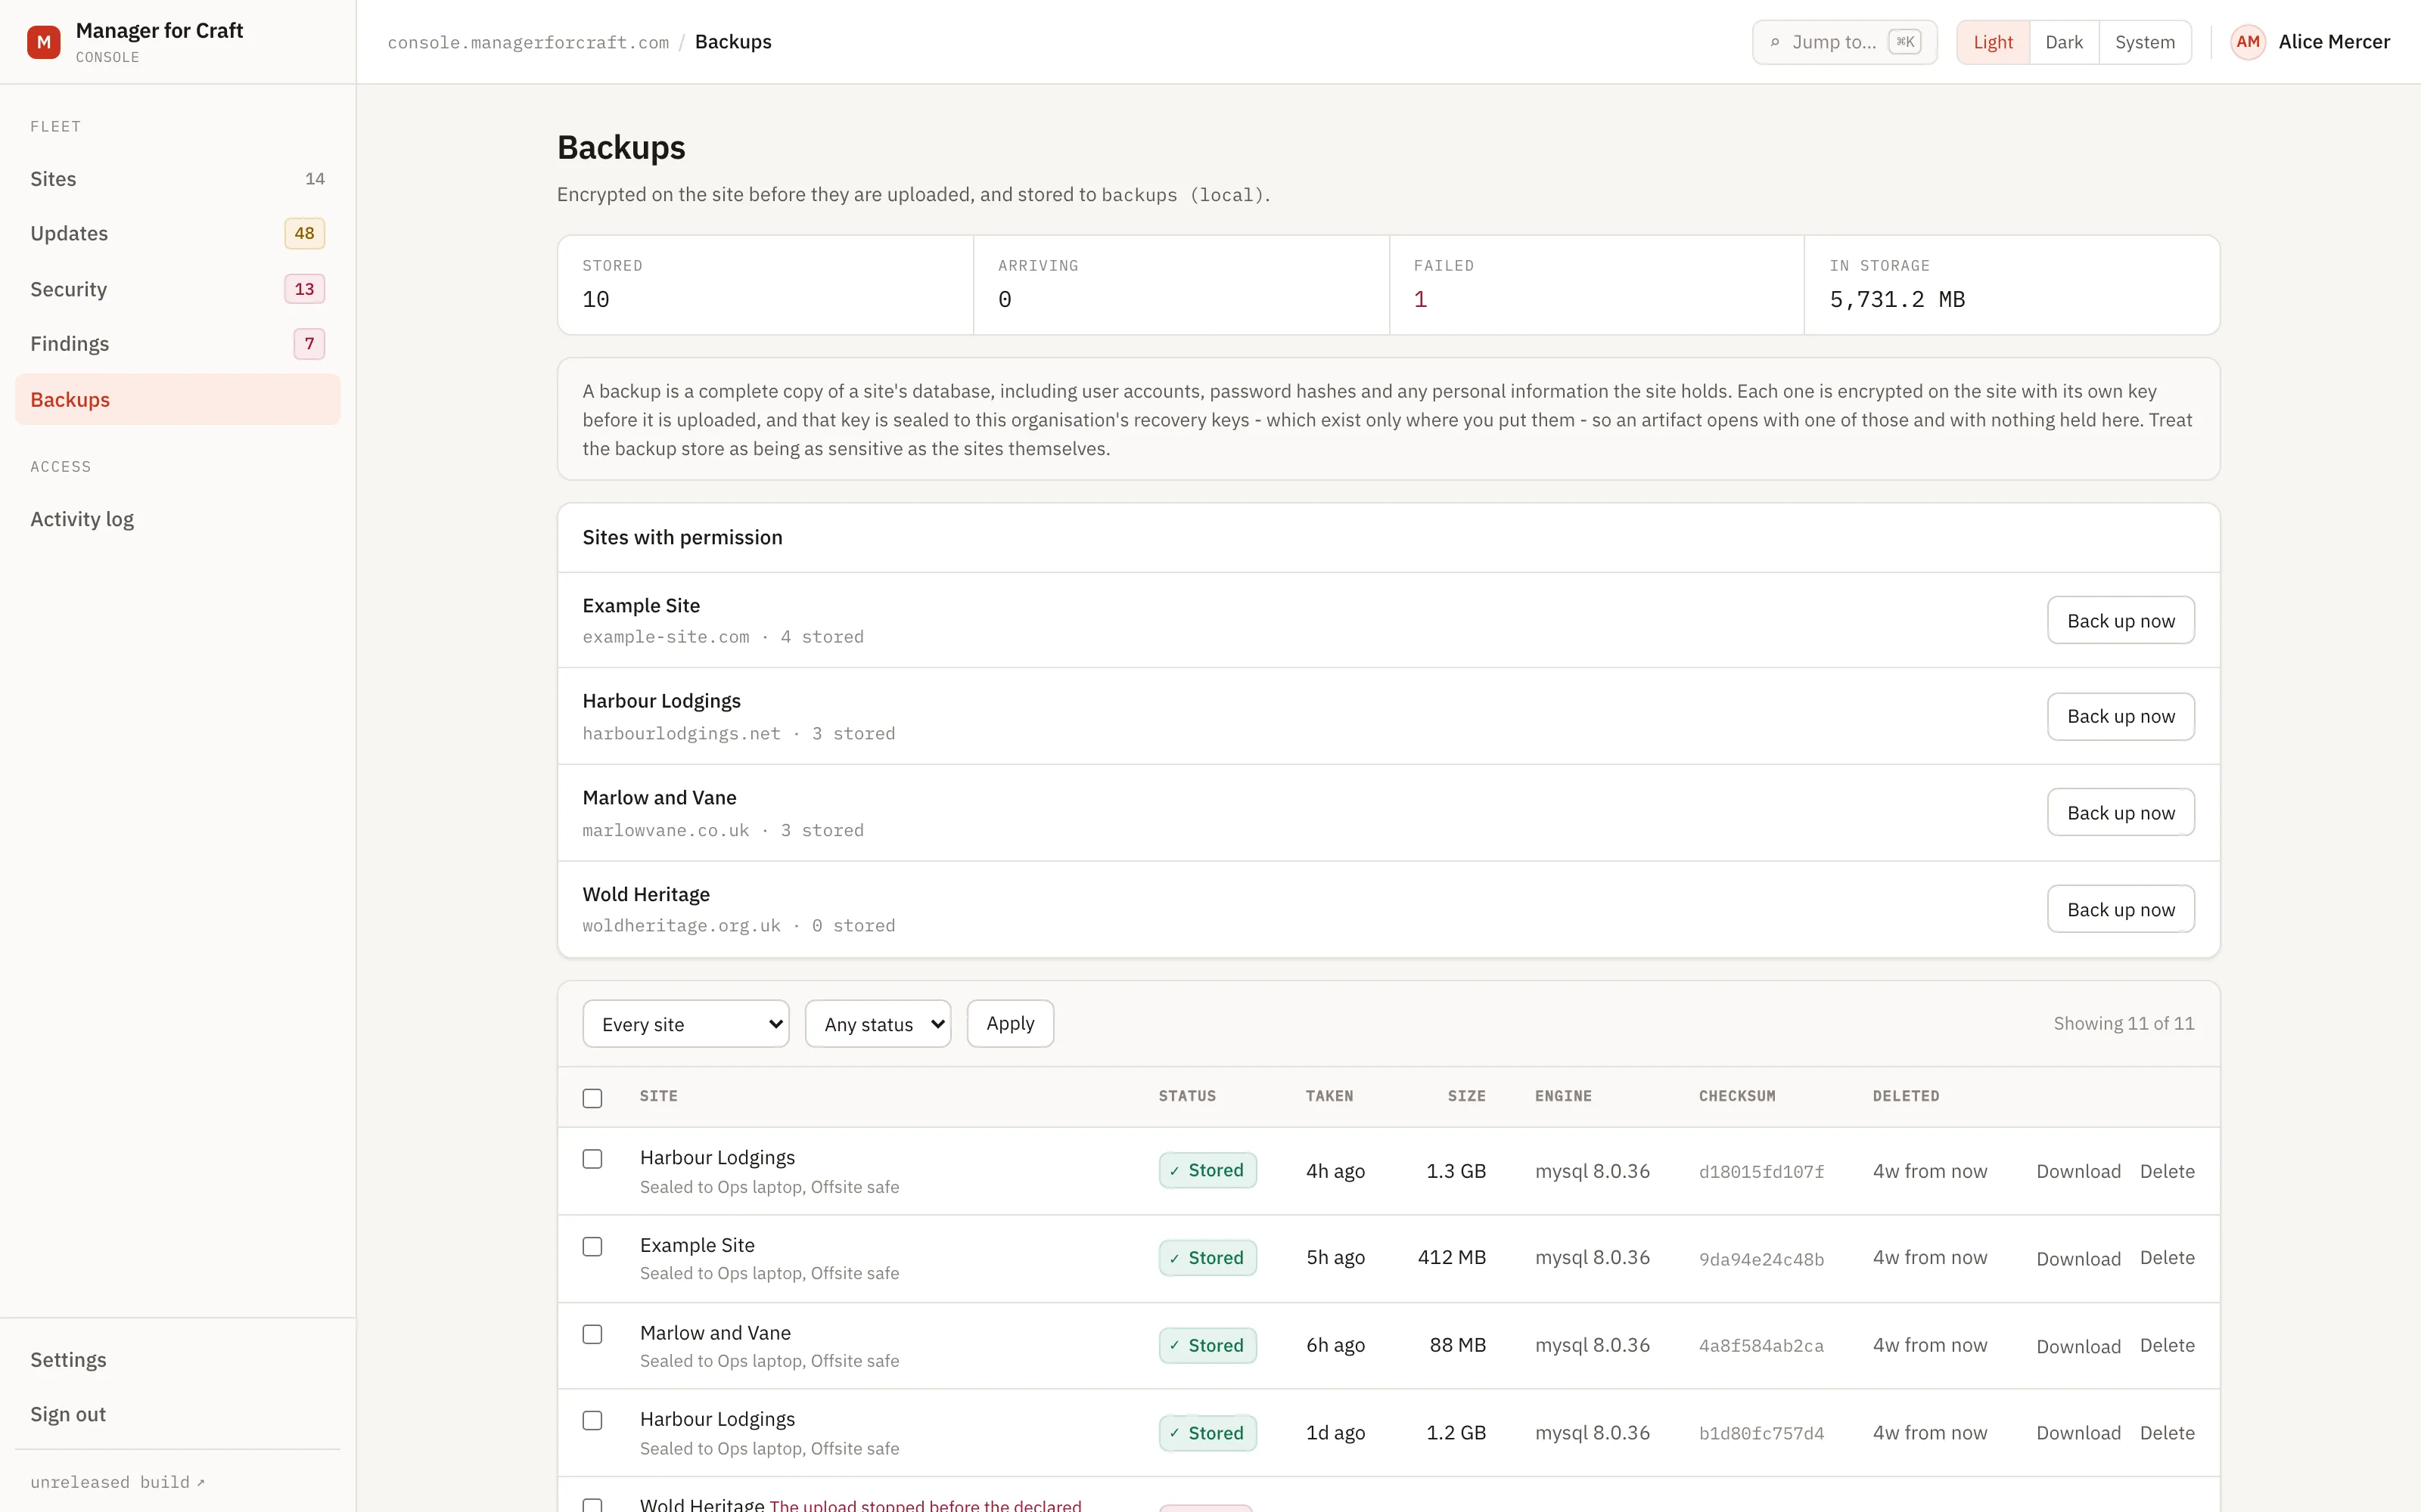
Task: Apply the backup filters
Action: (1009, 1024)
